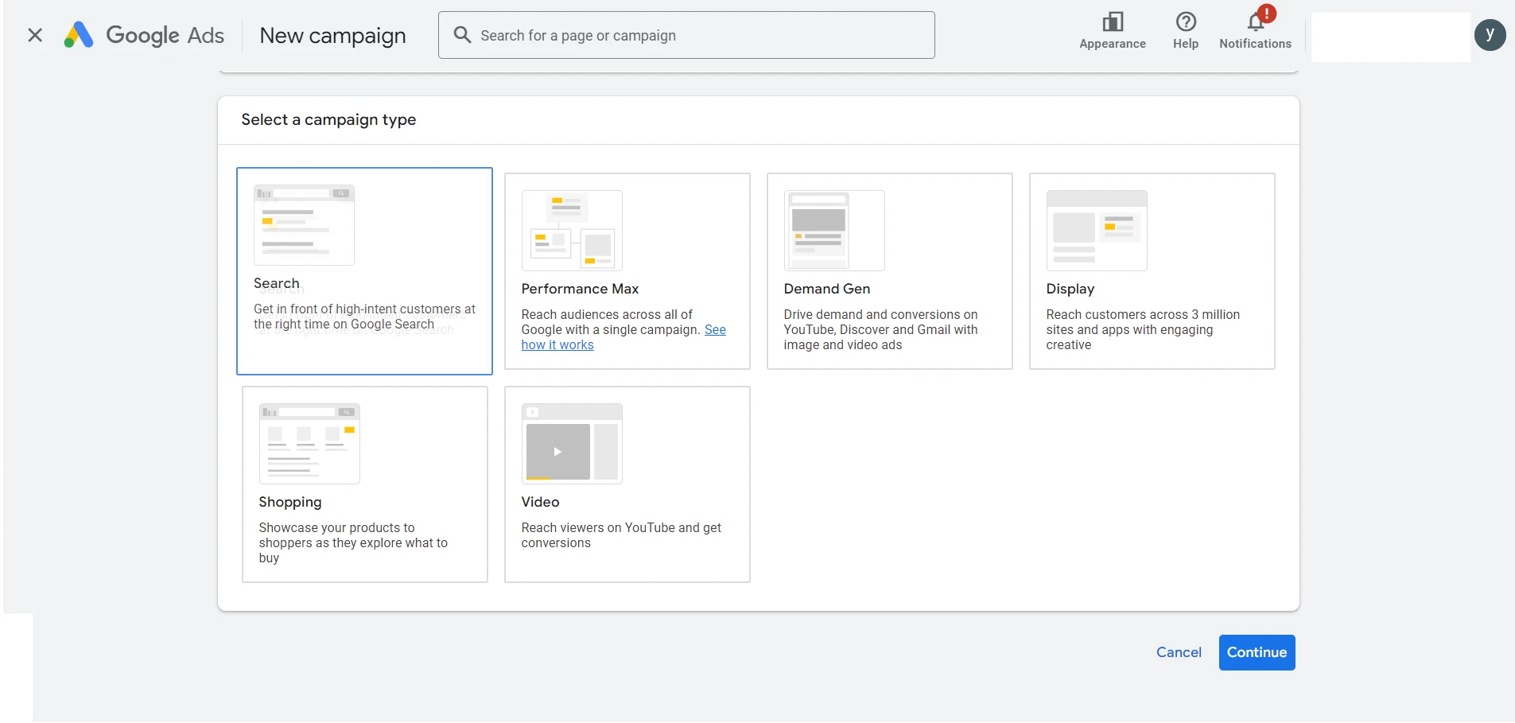Cancel the new campaign
Image resolution: width=1515 pixels, height=723 pixels.
1179,652
